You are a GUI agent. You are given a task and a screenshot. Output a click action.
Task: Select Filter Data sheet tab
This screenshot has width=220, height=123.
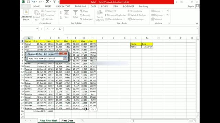[67, 121]
